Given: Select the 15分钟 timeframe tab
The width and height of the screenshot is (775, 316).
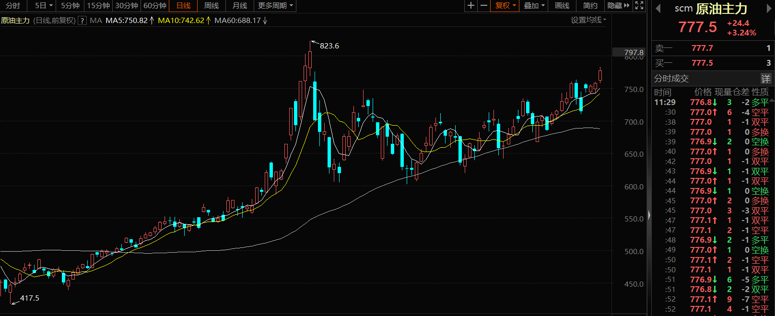Looking at the screenshot, I should tap(98, 6).
